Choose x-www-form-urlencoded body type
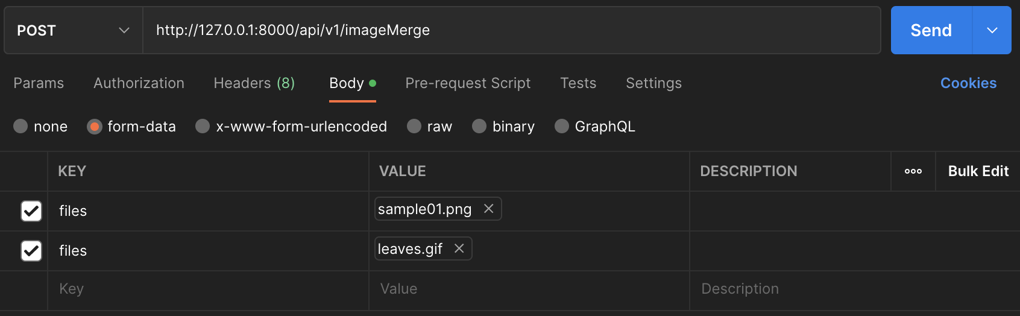1020x316 pixels. click(x=203, y=126)
